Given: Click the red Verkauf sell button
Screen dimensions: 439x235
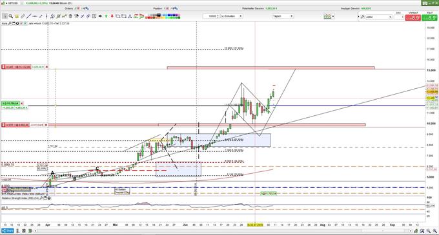Looking at the screenshot, I should click(x=413, y=17).
